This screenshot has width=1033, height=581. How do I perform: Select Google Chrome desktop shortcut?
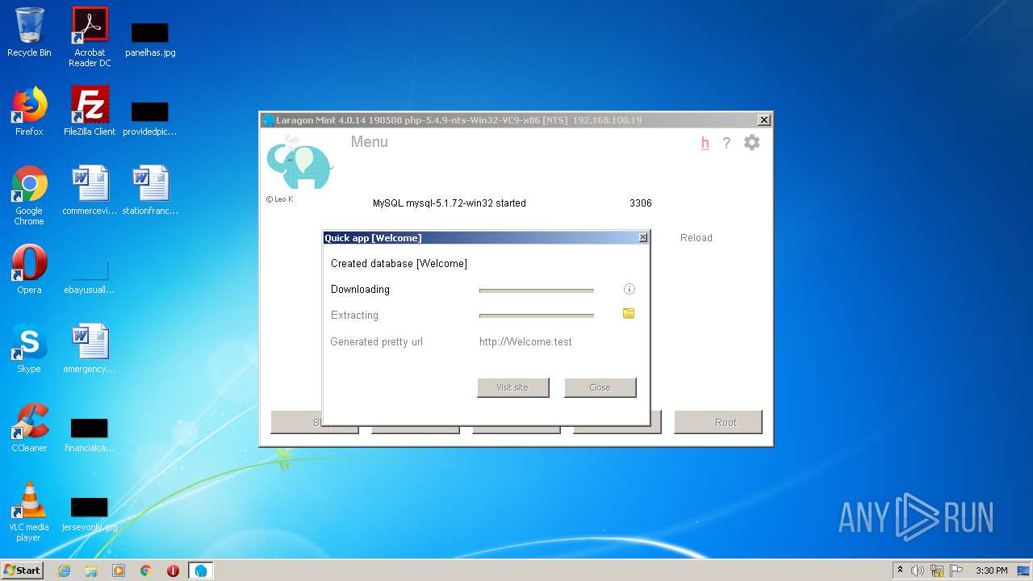[x=29, y=195]
